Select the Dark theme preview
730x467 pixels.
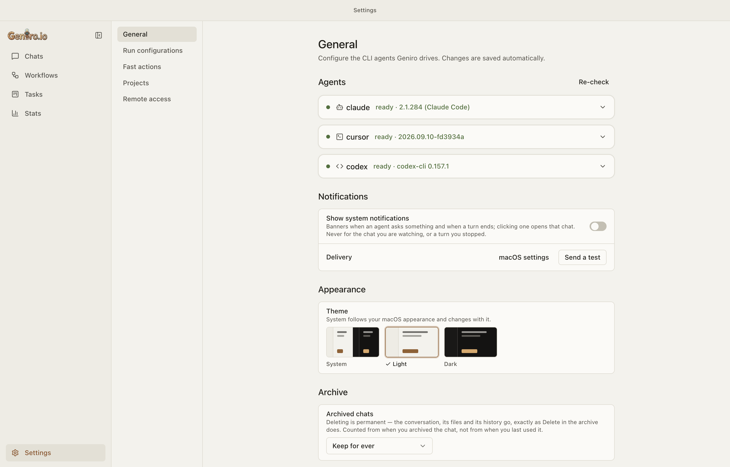470,342
